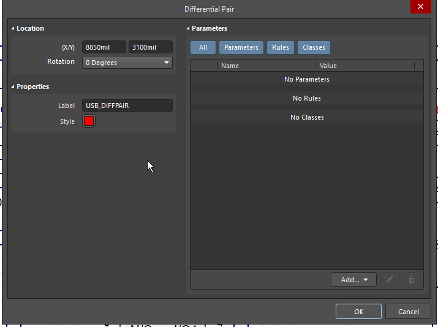Select the No Rules row
The height and width of the screenshot is (327, 438).
point(307,98)
